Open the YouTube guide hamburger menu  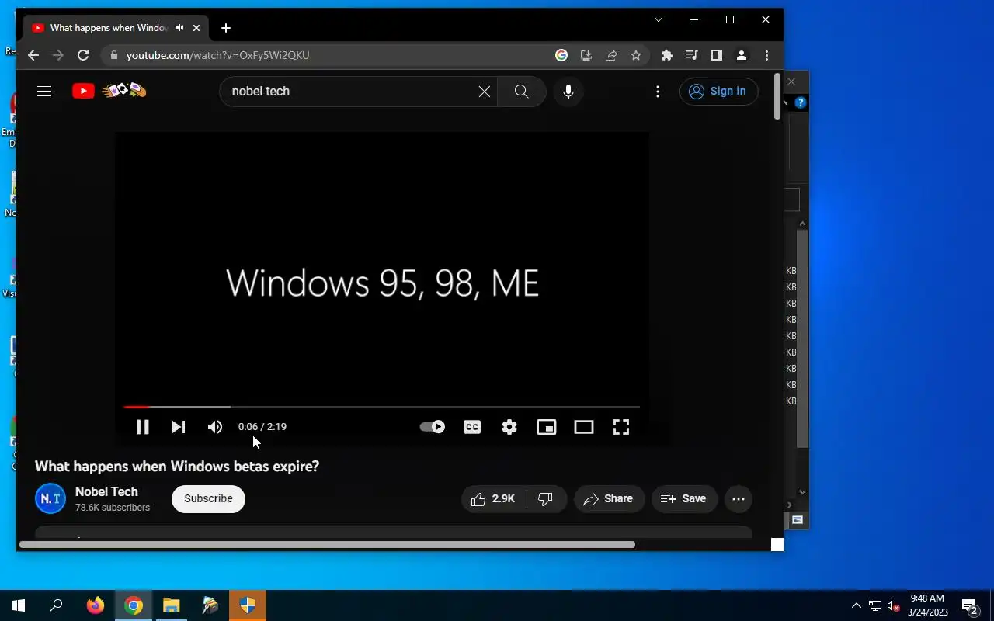click(44, 92)
